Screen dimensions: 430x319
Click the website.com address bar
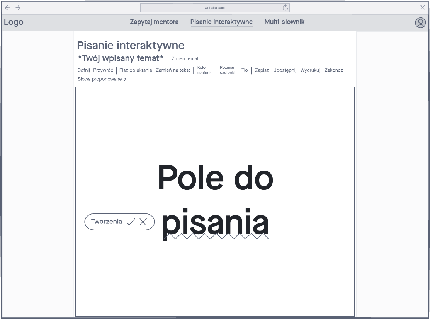[214, 8]
